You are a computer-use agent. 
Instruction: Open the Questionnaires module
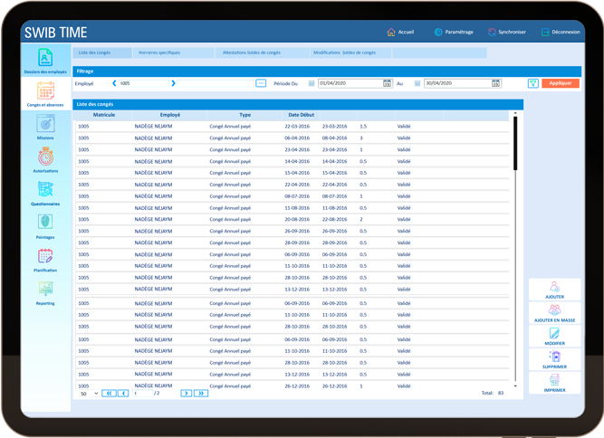[45, 192]
